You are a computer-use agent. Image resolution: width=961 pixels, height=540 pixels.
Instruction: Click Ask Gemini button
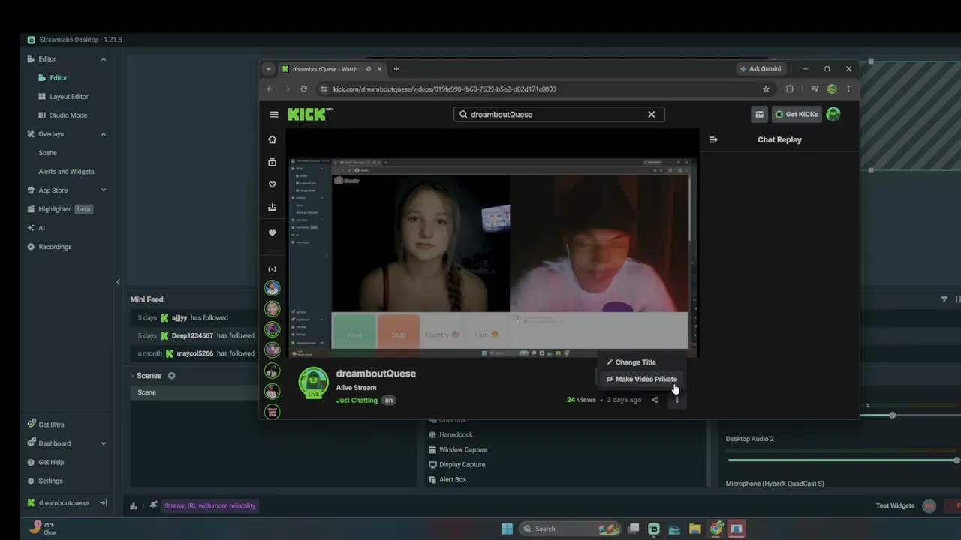(761, 69)
